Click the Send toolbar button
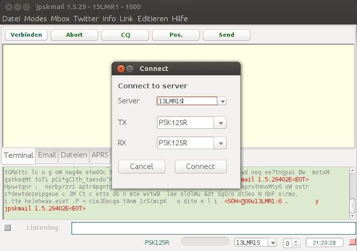This screenshot has height=251, width=357. coord(227,35)
